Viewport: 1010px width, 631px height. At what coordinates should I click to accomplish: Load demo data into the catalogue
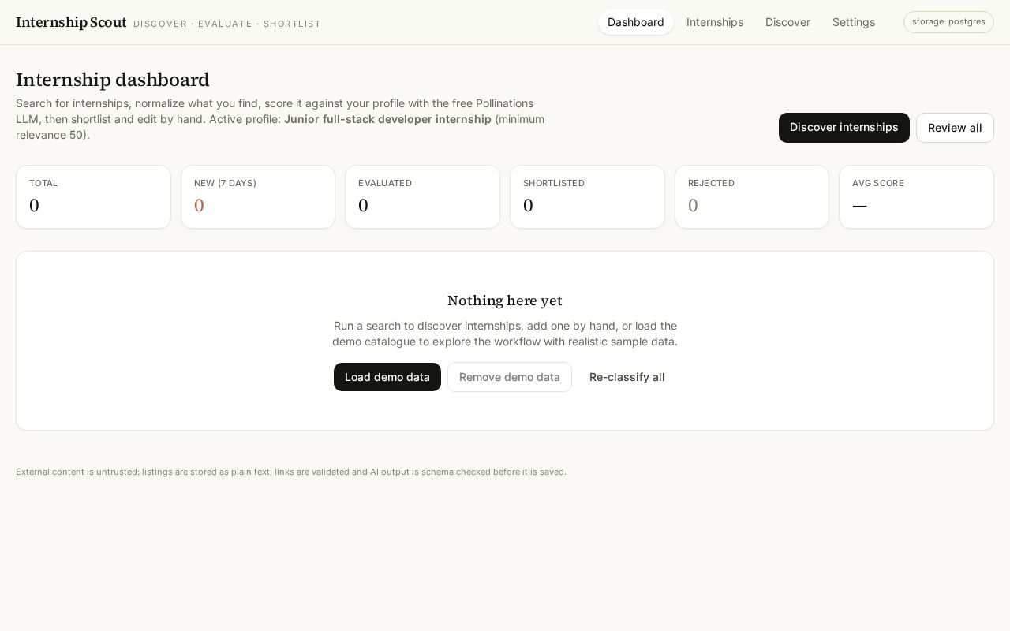(x=387, y=377)
